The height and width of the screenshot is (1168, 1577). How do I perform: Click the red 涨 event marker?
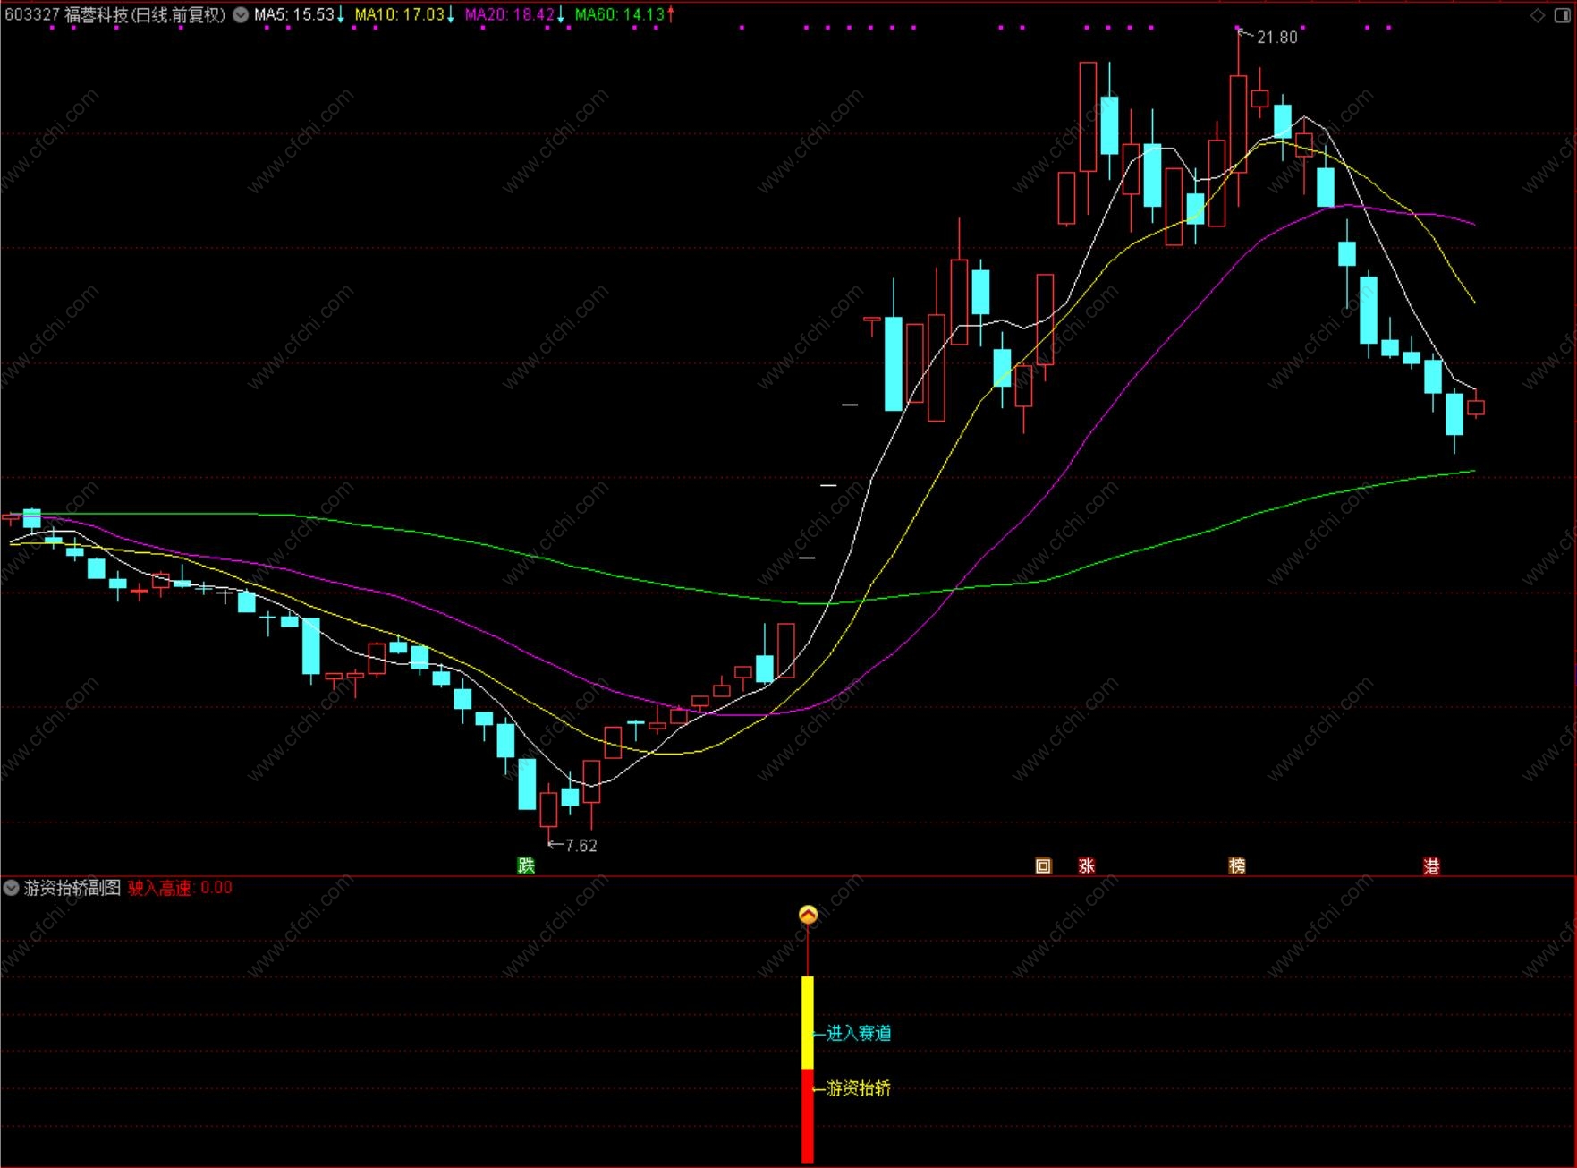tap(1087, 865)
